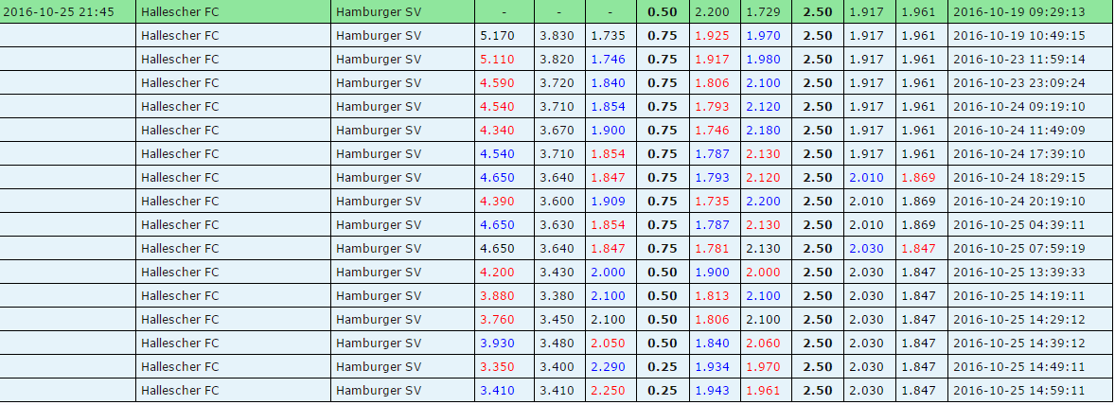1115x405 pixels.
Task: Click update time 2016-10-24 18:29:15
Action: tap(1019, 178)
